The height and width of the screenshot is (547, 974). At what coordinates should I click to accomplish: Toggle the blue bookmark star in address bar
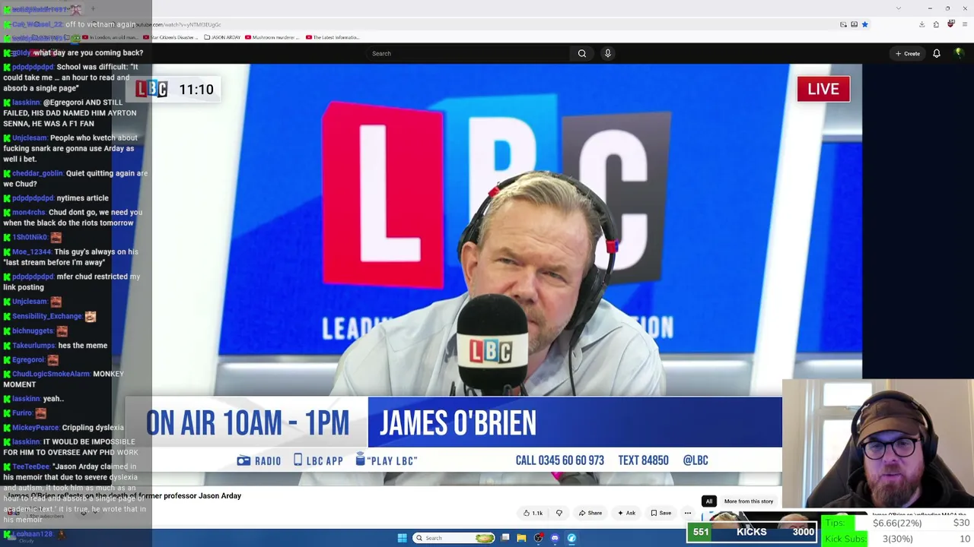(x=864, y=24)
